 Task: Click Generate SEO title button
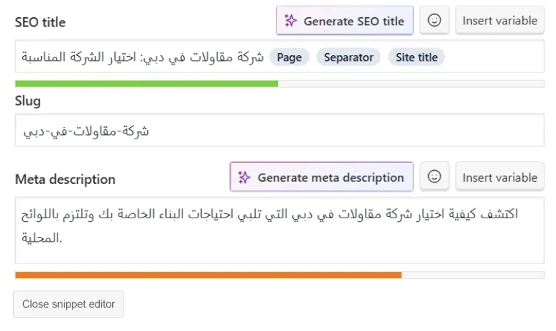[x=345, y=21]
